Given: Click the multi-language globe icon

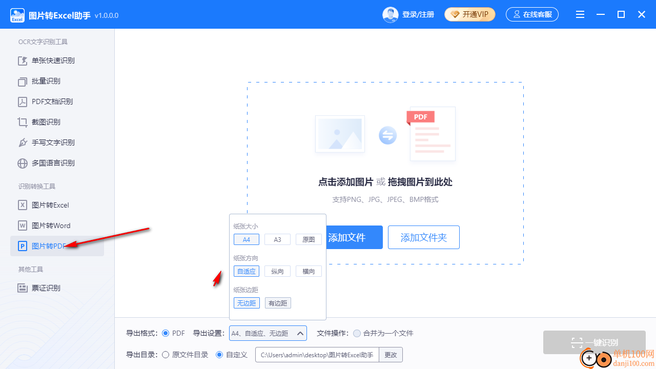Looking at the screenshot, I should click(x=23, y=163).
